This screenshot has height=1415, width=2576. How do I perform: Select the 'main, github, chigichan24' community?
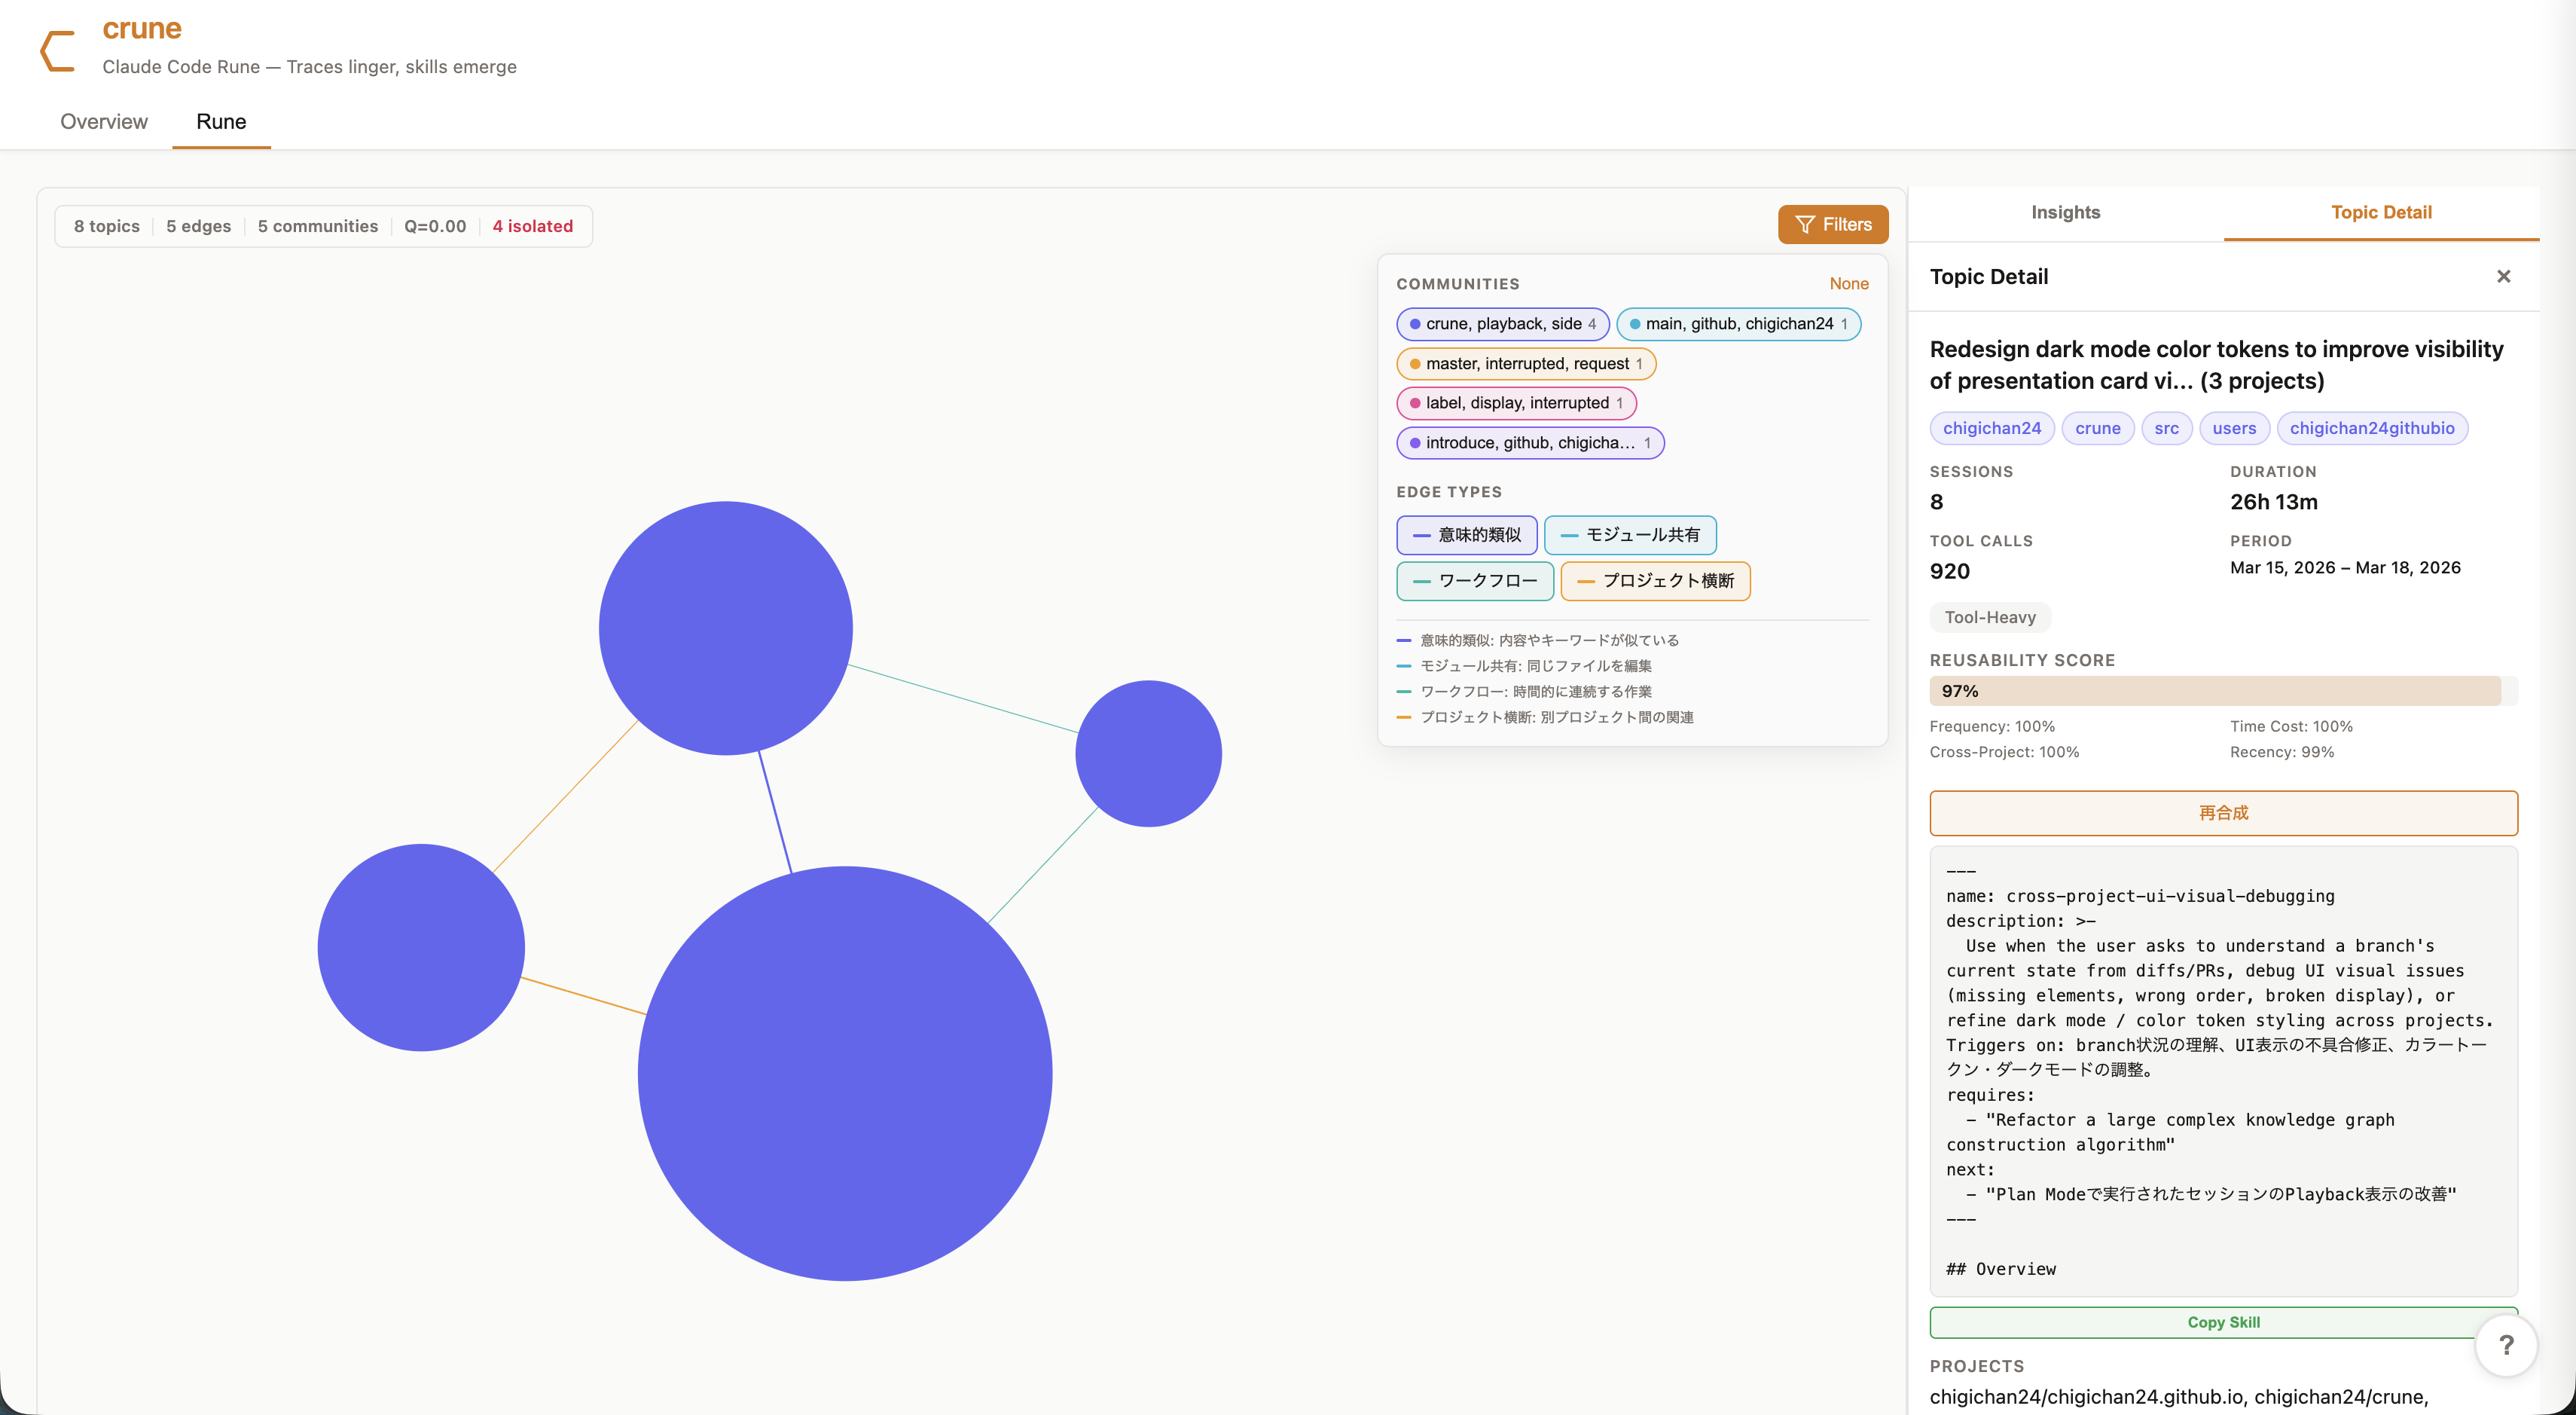pos(1740,324)
